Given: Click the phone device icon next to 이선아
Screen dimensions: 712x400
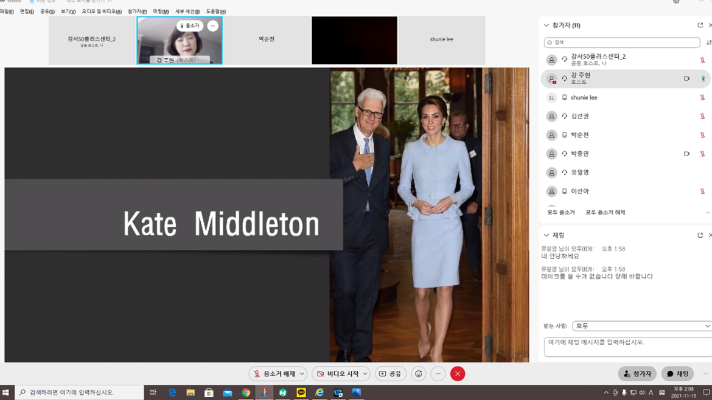Looking at the screenshot, I should click(564, 191).
